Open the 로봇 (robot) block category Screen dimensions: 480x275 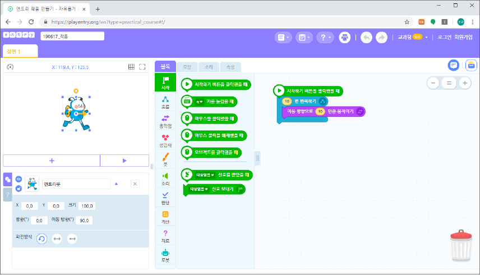(x=165, y=255)
